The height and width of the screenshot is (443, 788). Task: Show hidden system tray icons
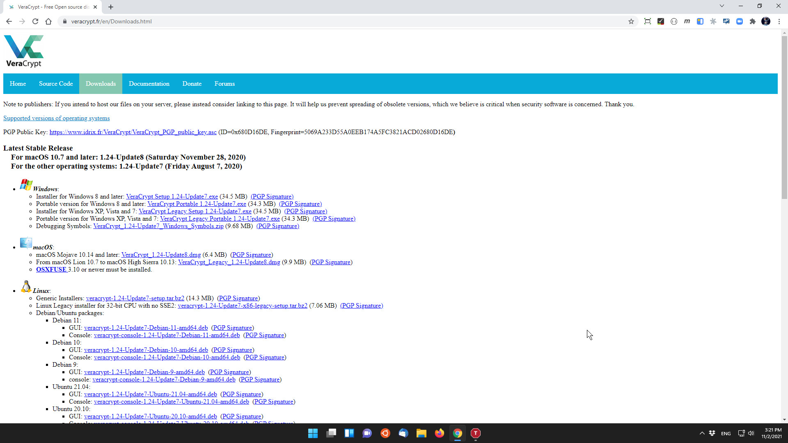702,433
